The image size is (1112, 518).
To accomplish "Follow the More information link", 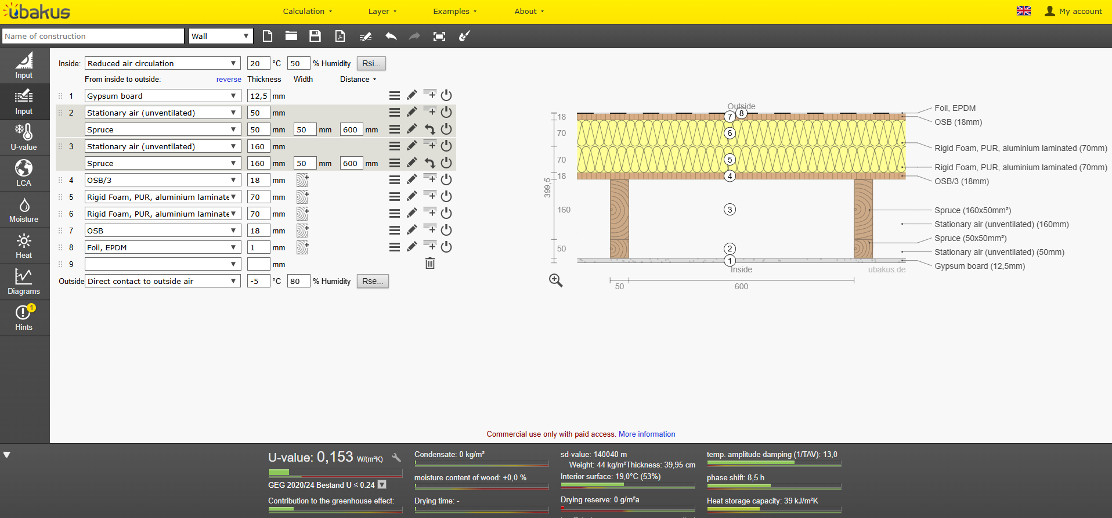I will (647, 434).
